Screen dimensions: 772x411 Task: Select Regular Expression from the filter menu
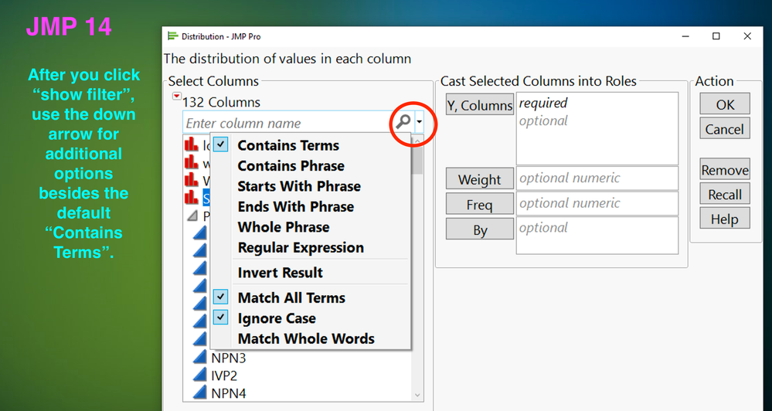300,247
